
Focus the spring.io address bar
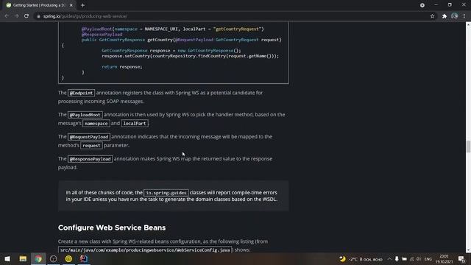[231, 16]
